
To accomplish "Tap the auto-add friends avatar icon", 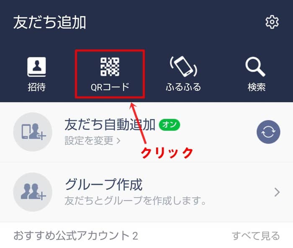I will pos(33,132).
